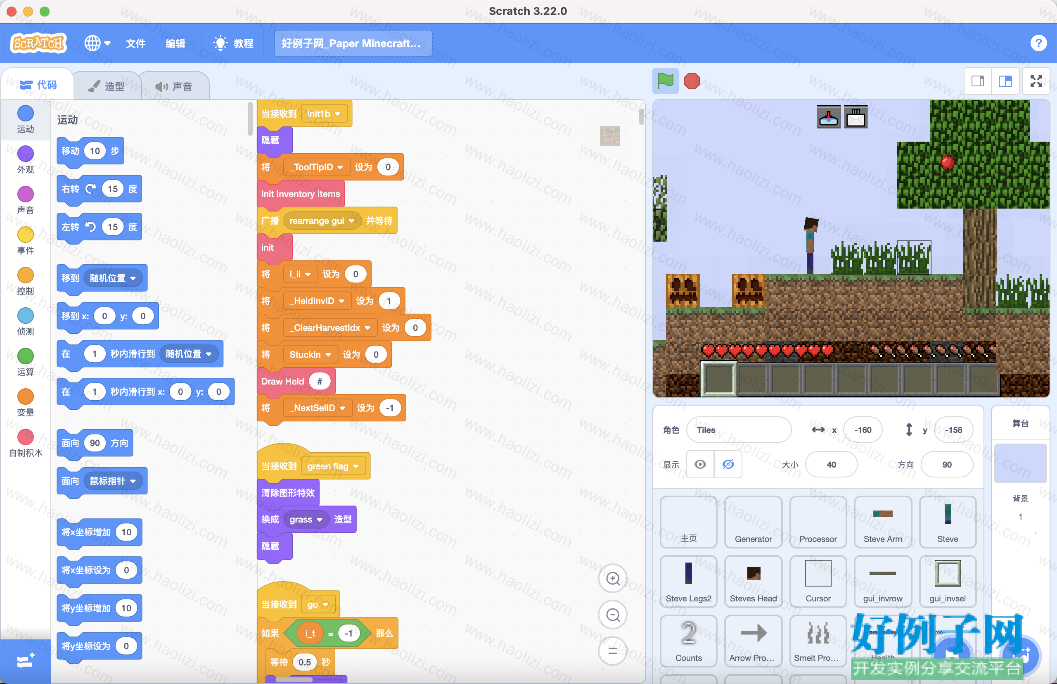The width and height of the screenshot is (1057, 684).
Task: Select the gui_invsel sprite
Action: pyautogui.click(x=947, y=582)
